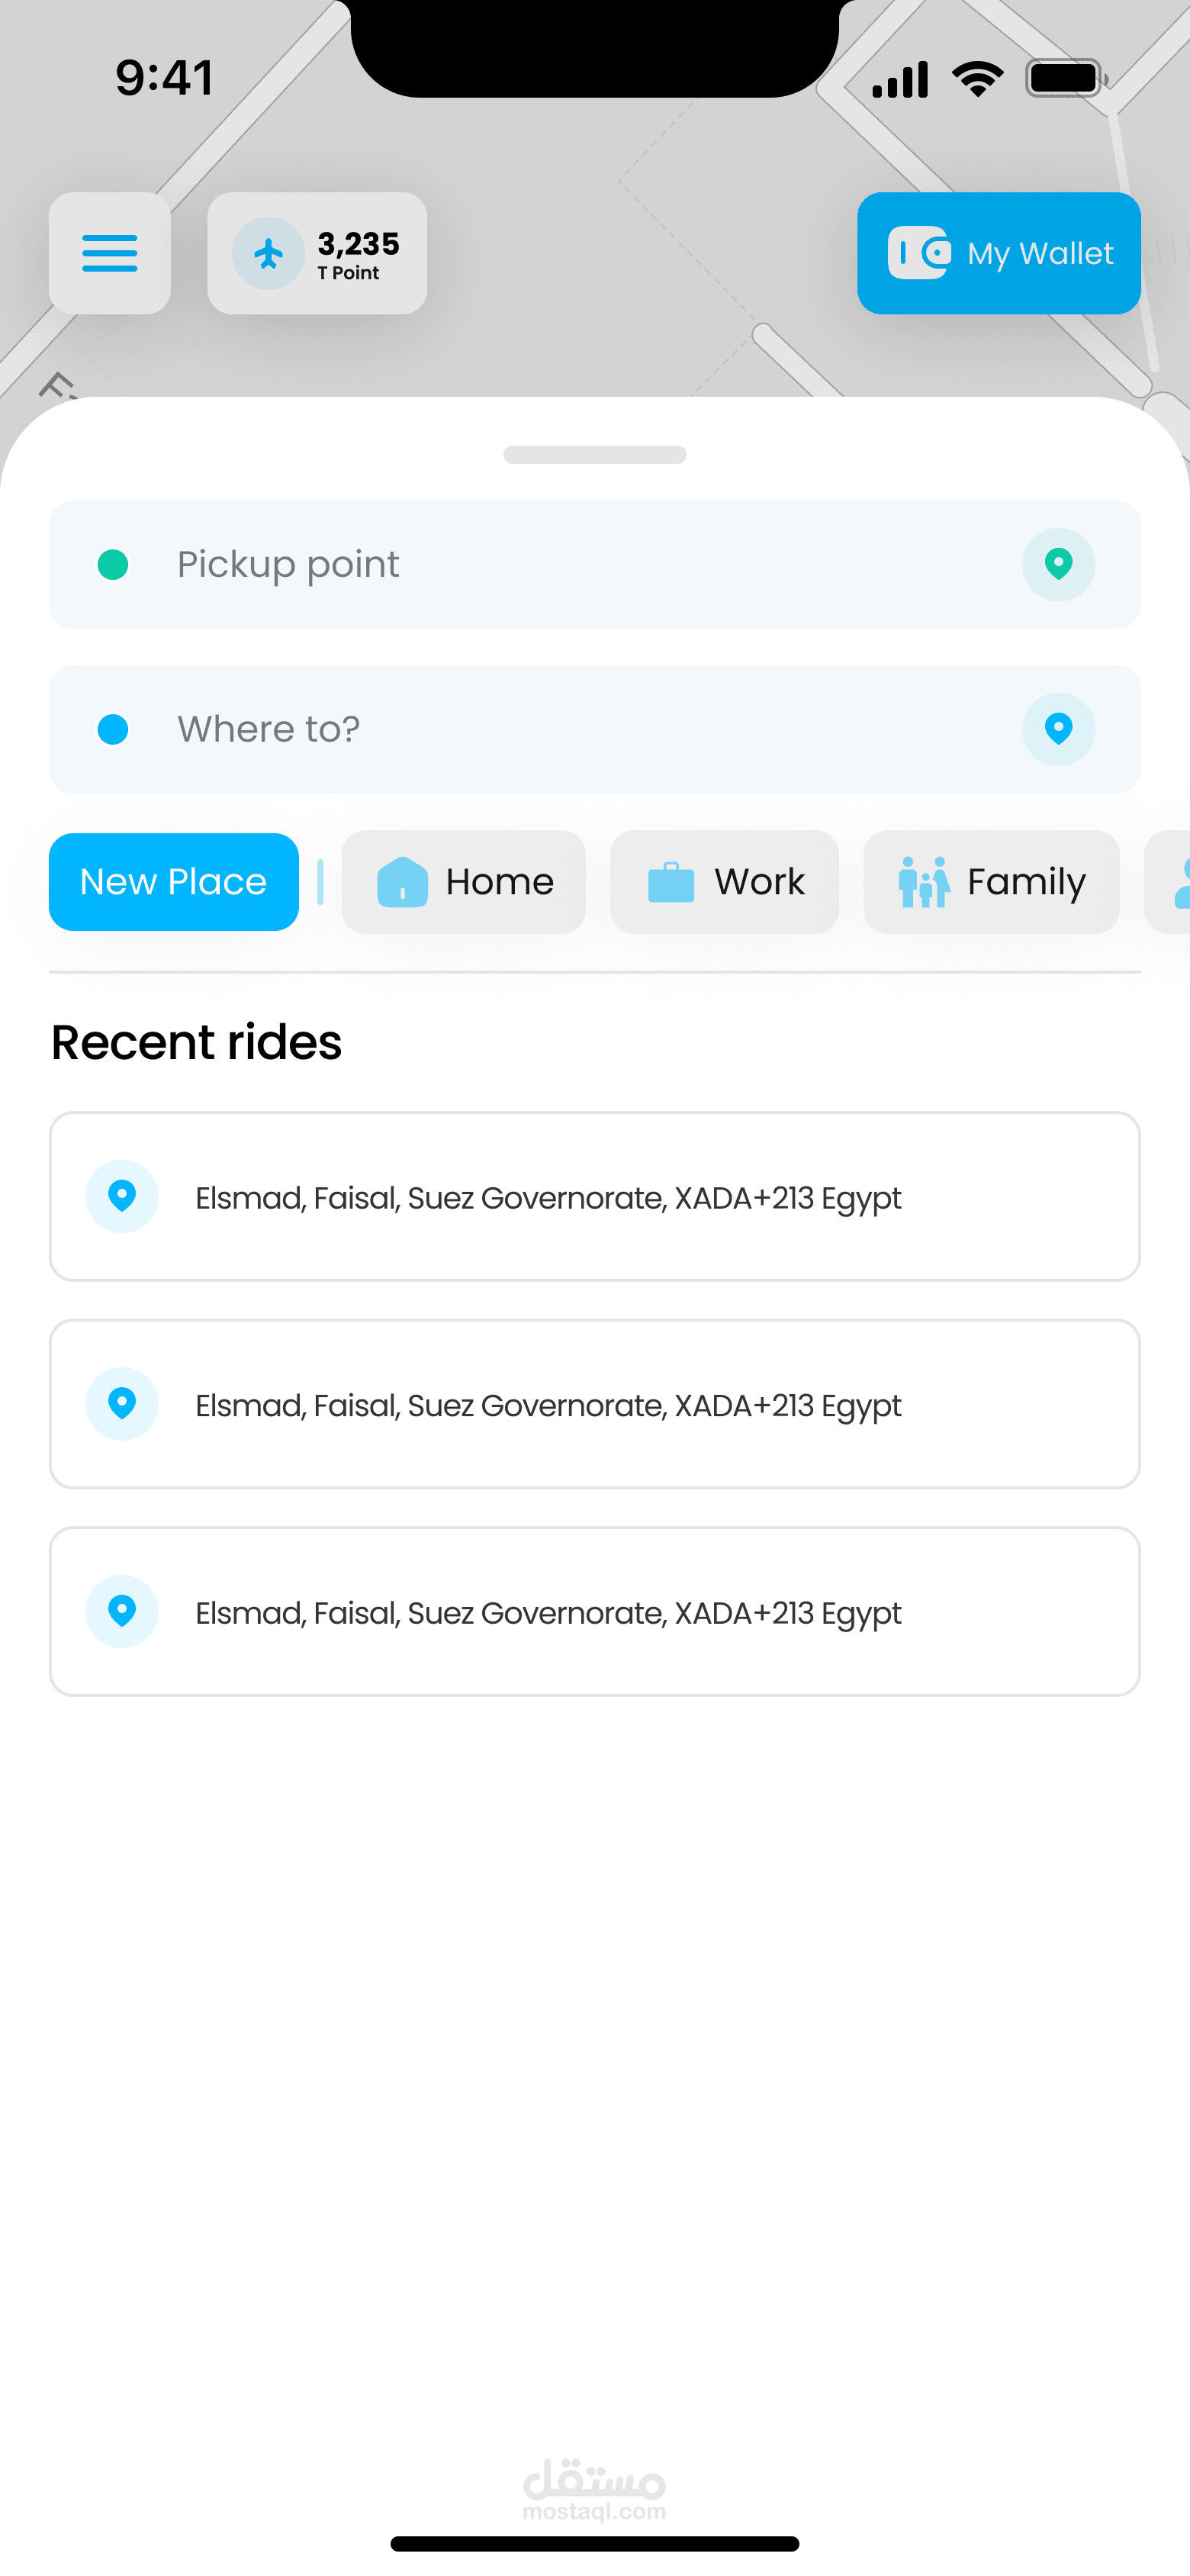Open the hamburger menu

(x=109, y=253)
